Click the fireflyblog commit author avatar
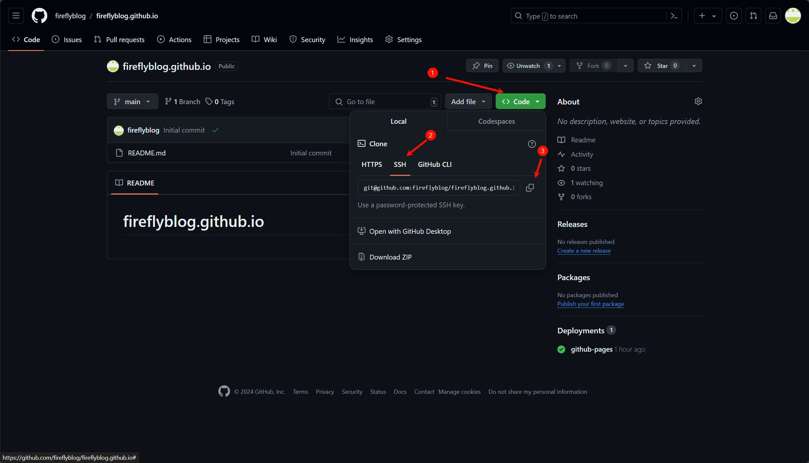The height and width of the screenshot is (463, 809). (119, 130)
